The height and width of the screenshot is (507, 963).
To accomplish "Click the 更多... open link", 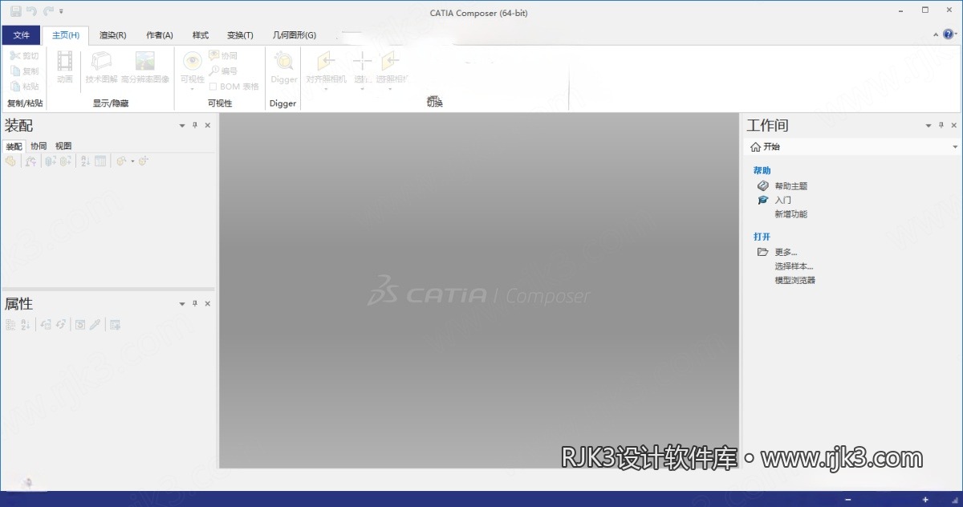I will pos(786,252).
